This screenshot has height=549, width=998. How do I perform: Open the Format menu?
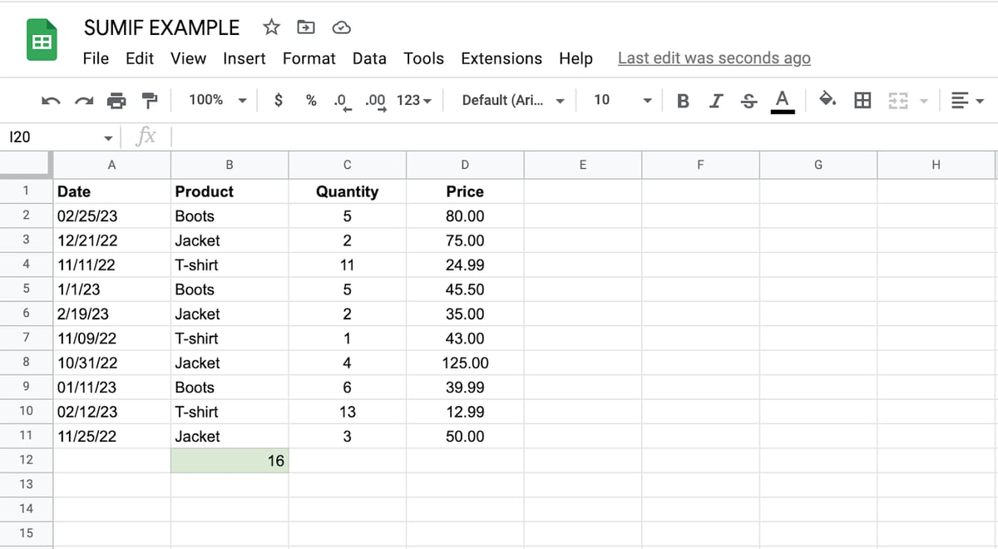309,59
